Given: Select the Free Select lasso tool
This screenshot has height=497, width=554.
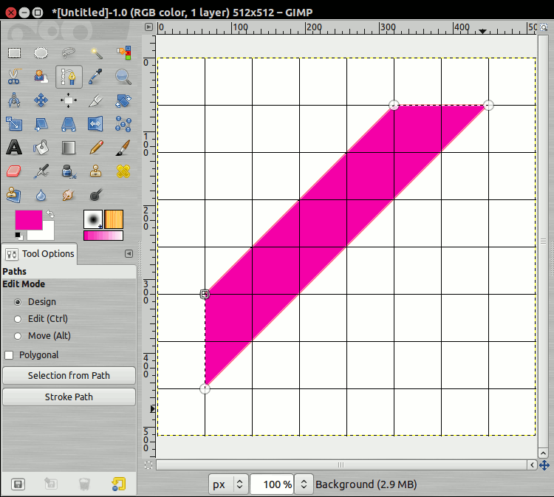Looking at the screenshot, I should tap(69, 53).
